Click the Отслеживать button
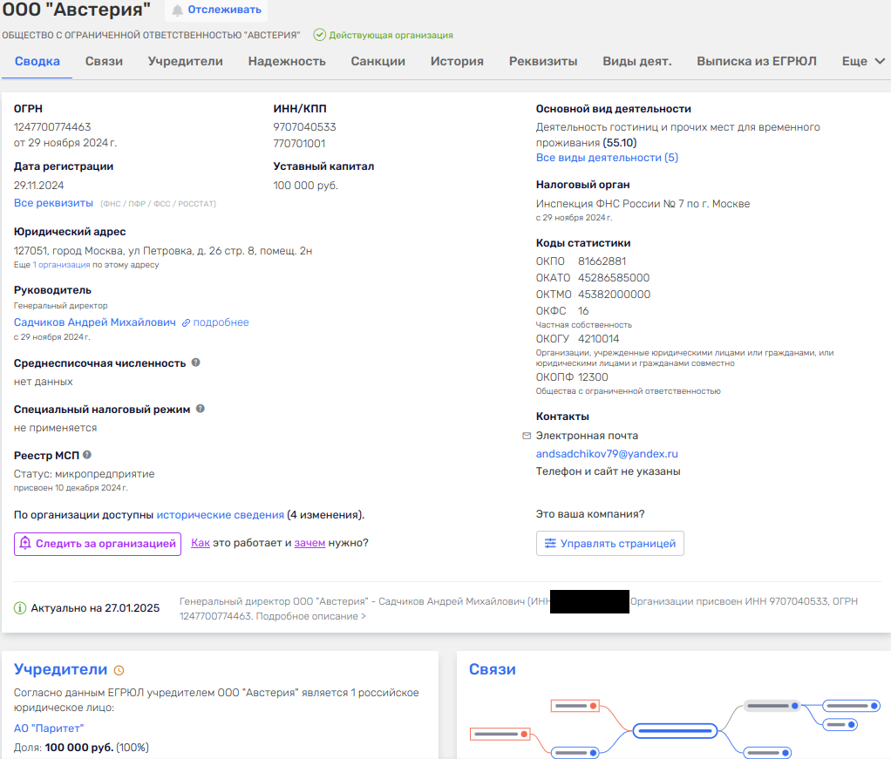Image resolution: width=891 pixels, height=759 pixels. click(216, 10)
